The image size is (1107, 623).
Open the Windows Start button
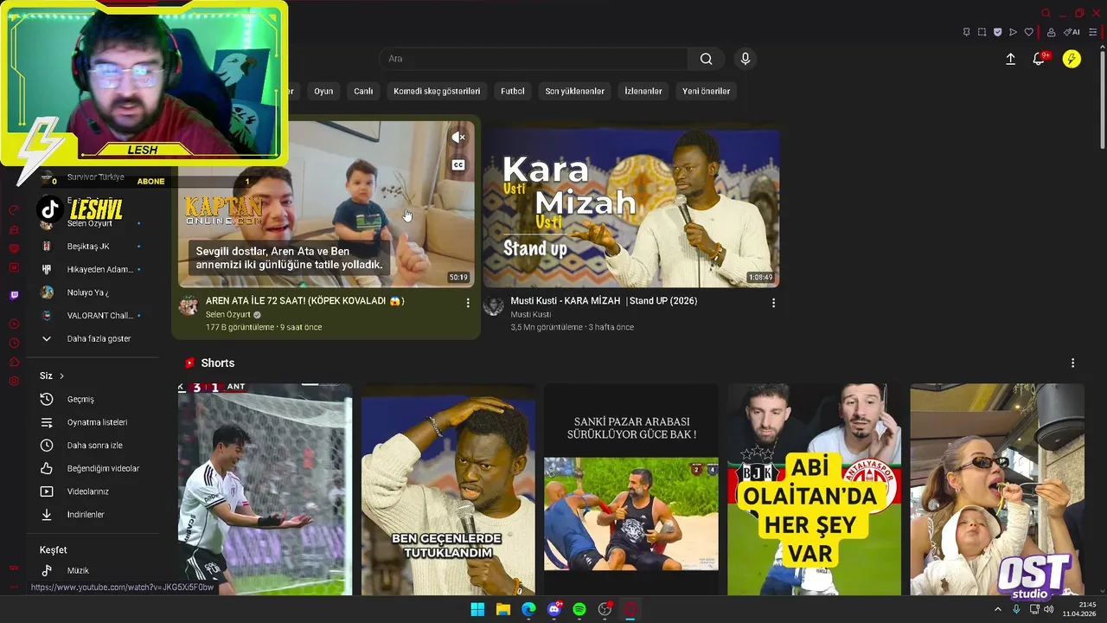(477, 609)
